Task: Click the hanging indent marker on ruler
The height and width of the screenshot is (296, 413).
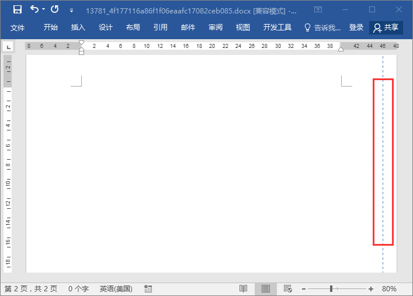Action: click(81, 49)
